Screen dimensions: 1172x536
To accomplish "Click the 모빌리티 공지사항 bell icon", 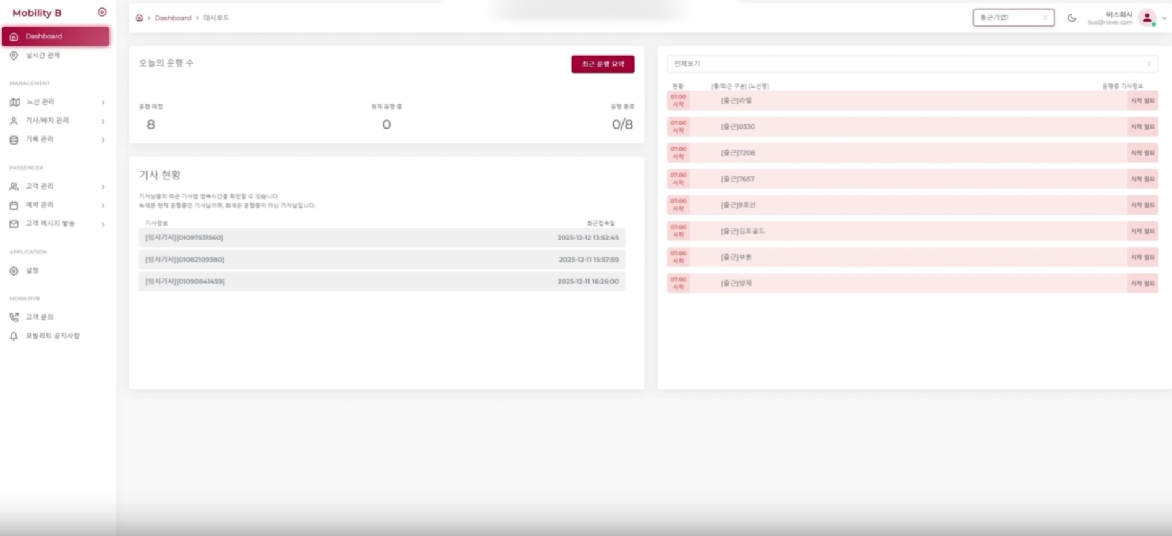I will [14, 336].
